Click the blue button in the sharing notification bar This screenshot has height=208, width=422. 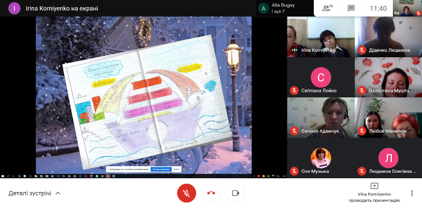(161, 169)
